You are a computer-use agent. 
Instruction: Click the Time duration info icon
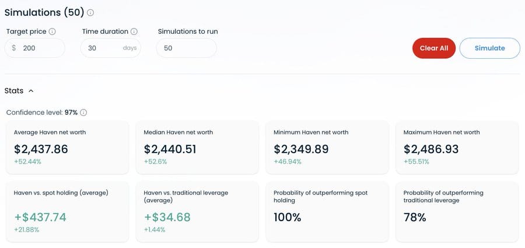[x=134, y=31]
